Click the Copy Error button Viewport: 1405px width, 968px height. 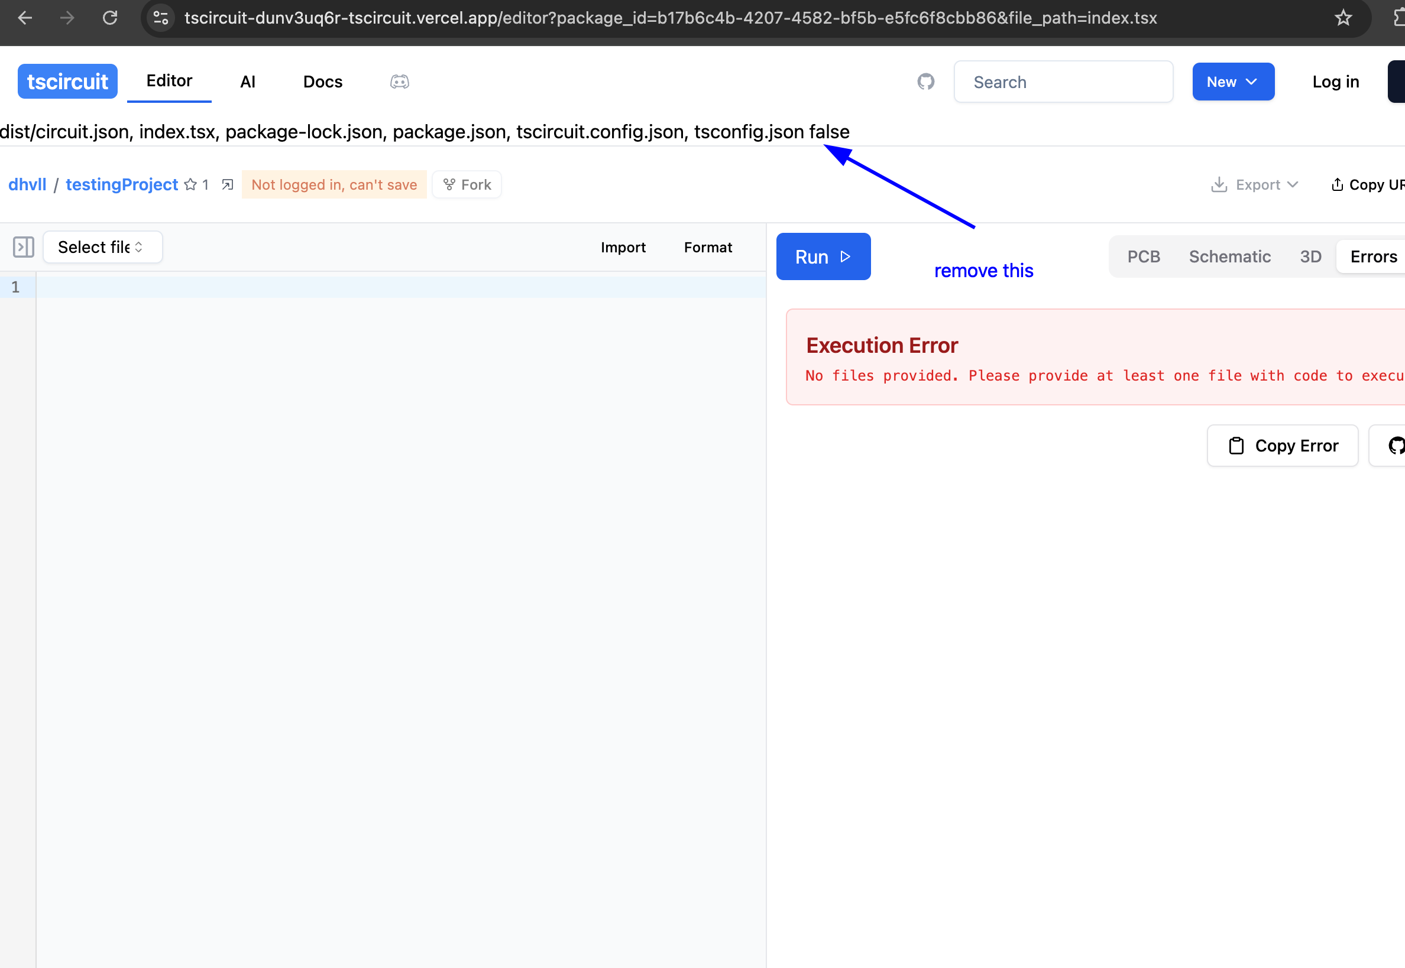(x=1283, y=446)
